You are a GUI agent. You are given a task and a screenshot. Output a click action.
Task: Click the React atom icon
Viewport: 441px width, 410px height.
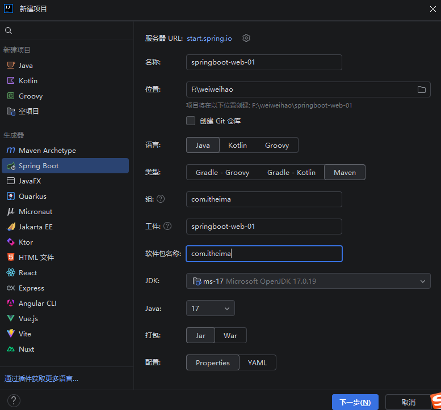(11, 272)
